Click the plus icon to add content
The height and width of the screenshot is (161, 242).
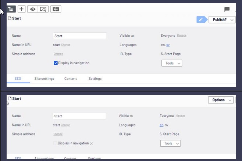pos(21,9)
